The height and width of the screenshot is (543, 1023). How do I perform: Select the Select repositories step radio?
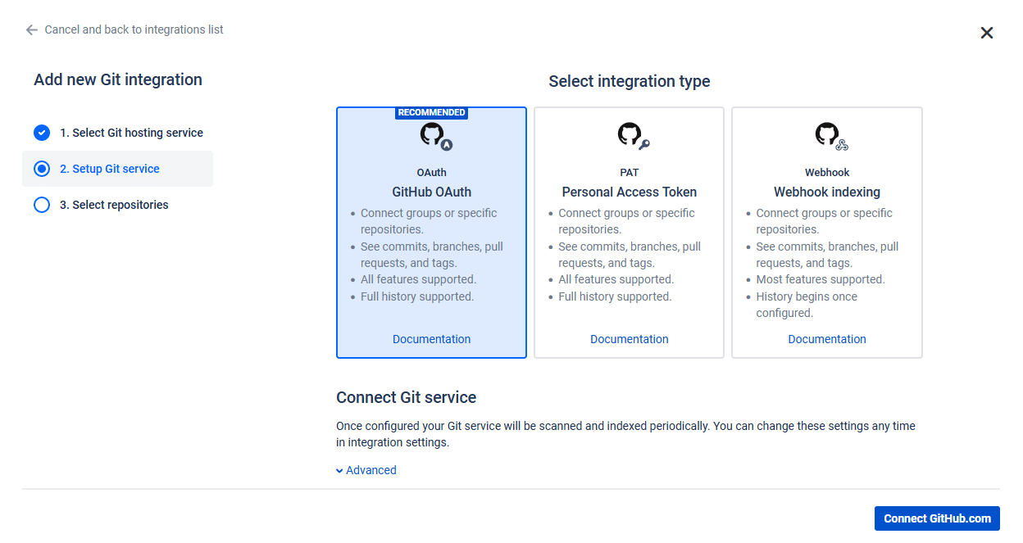tap(42, 205)
